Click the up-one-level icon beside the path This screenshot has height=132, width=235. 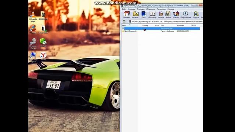(x=124, y=22)
